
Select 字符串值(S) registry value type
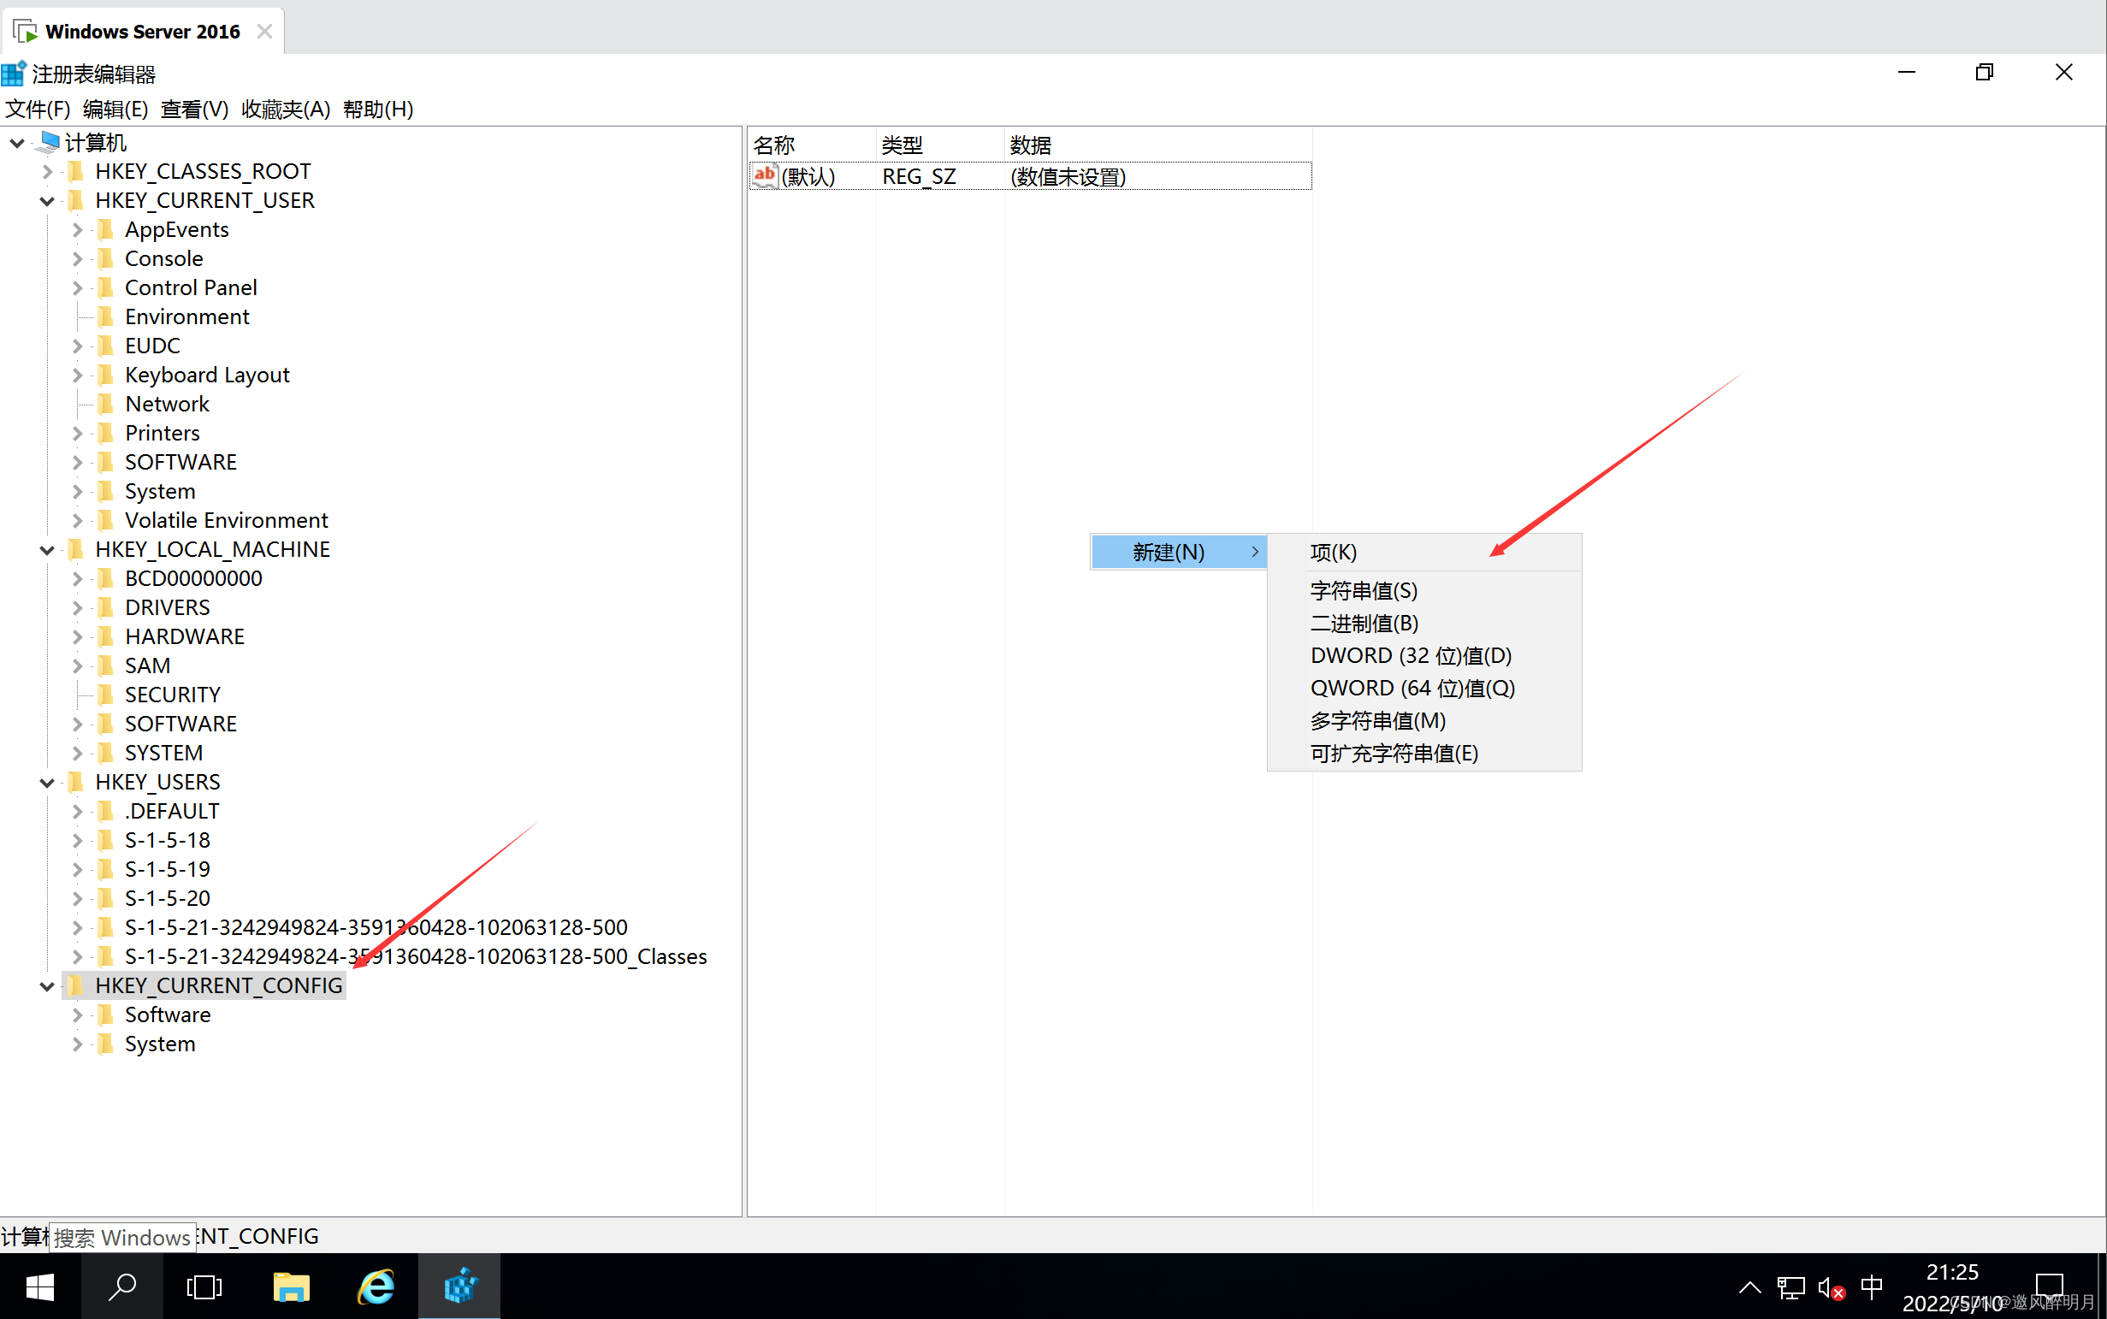tap(1361, 589)
